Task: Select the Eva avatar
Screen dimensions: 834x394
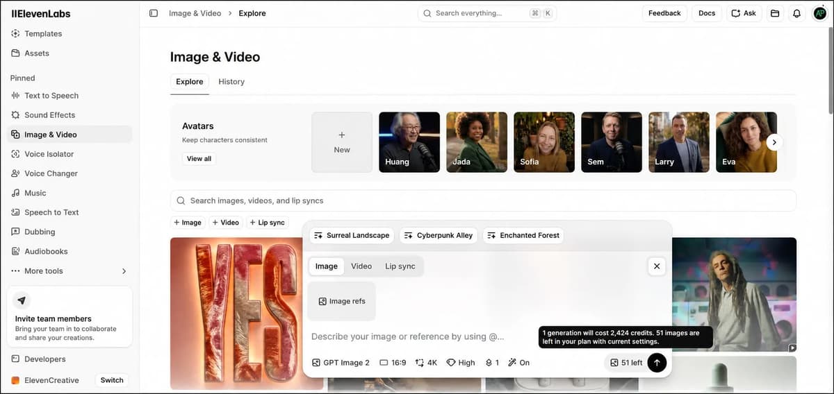Action: [x=746, y=142]
